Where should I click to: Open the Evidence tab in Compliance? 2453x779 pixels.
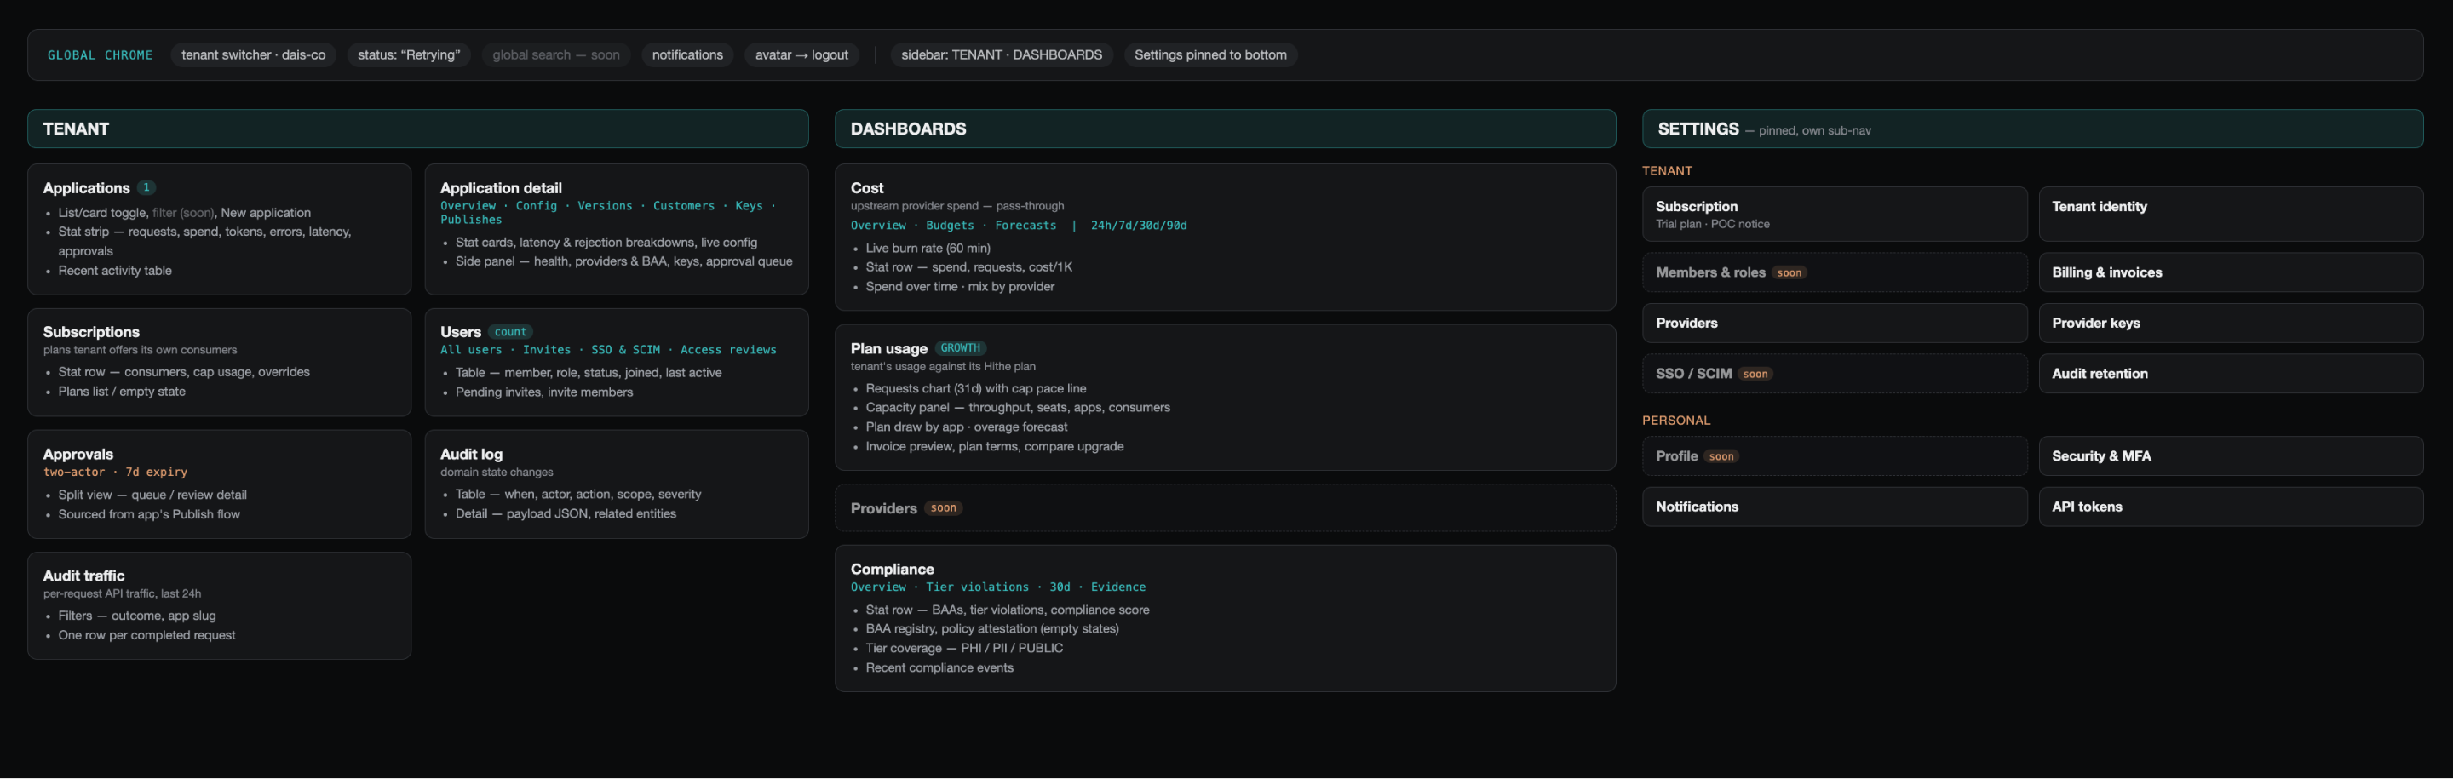pyautogui.click(x=1118, y=587)
